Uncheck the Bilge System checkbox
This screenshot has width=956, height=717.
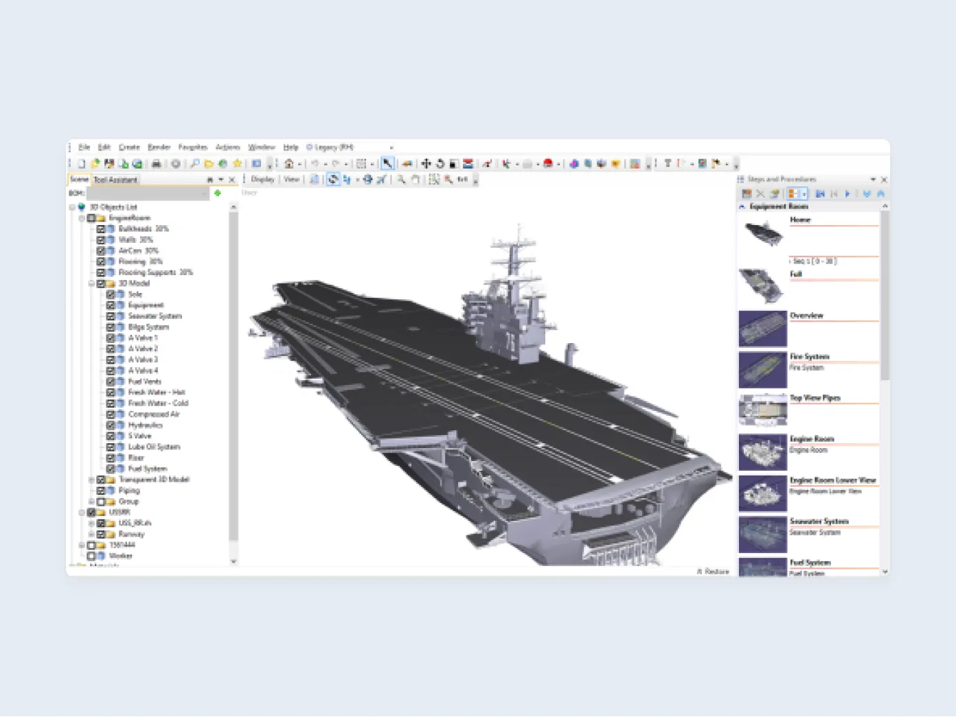click(x=111, y=327)
